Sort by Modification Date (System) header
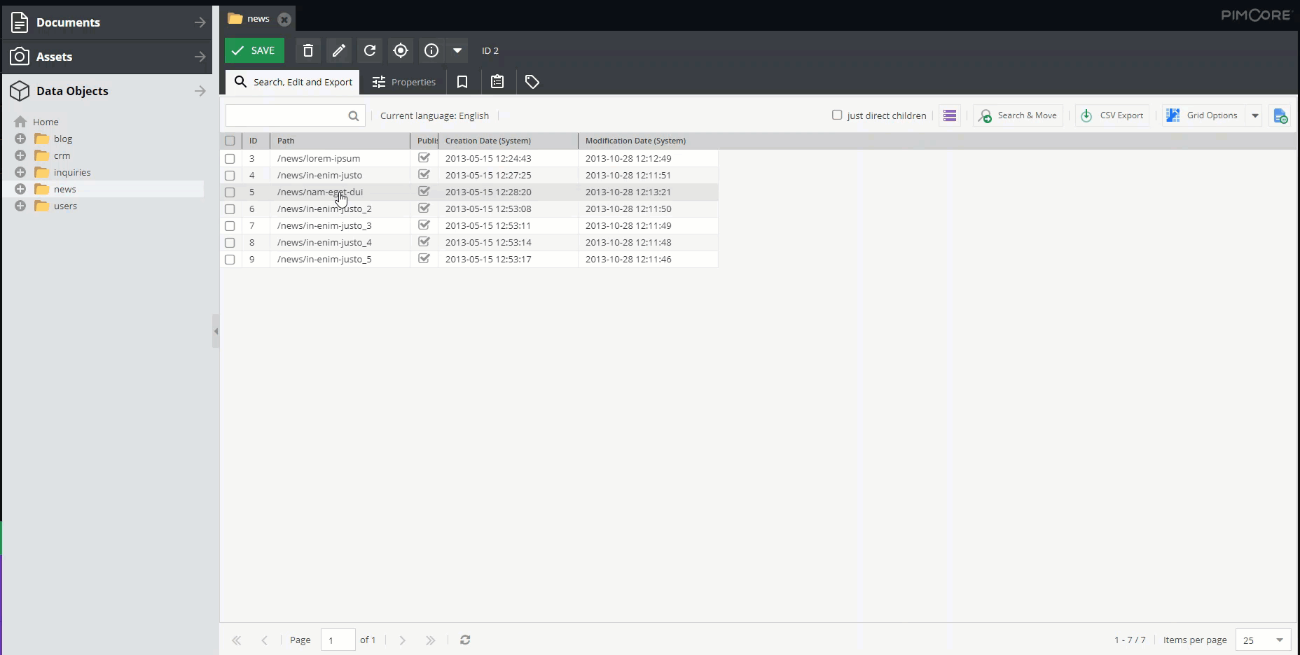 coord(648,141)
